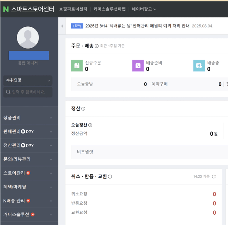Click the 배송준비 count label
Screen dimensions: 228x225
tap(154, 63)
